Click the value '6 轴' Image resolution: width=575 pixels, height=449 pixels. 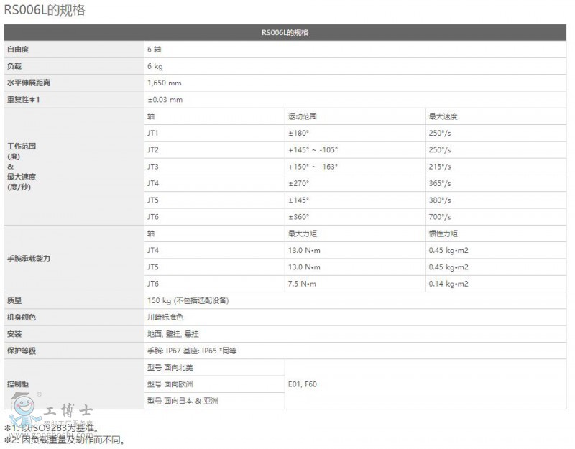click(154, 50)
